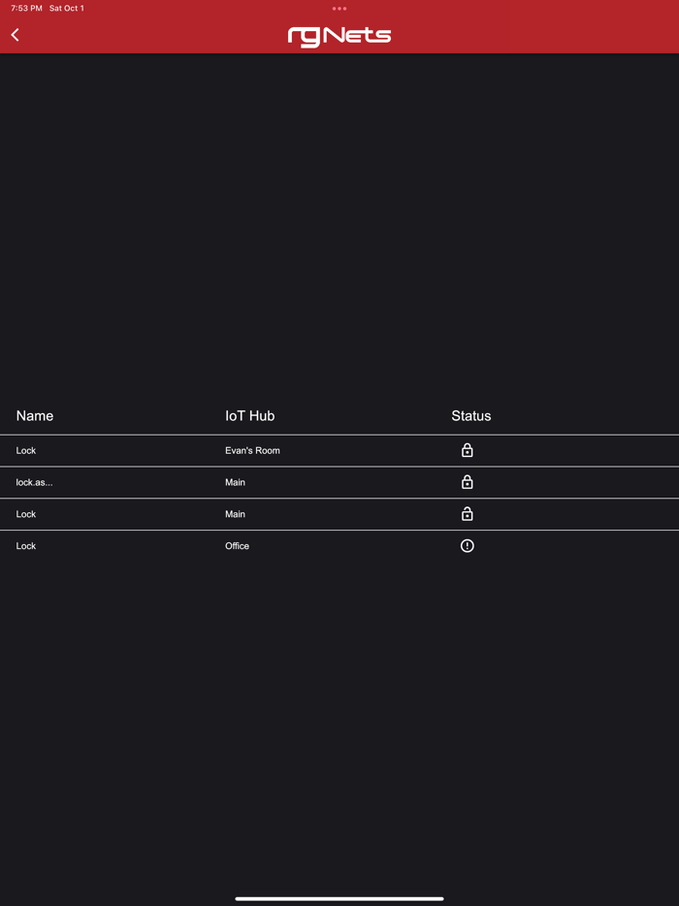Tap the unlocked padlock icon on Main's Lock row
The height and width of the screenshot is (906, 679).
click(x=467, y=514)
